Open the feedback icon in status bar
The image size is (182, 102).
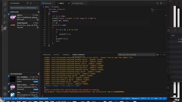click(160, 98)
